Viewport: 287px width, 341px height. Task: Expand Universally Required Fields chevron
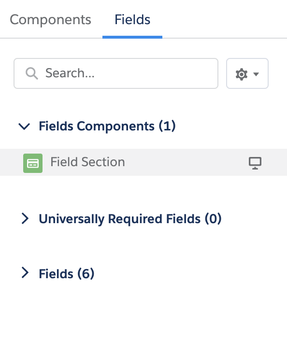click(x=25, y=218)
